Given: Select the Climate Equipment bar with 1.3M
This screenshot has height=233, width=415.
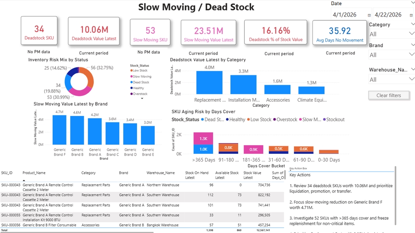Looking at the screenshot, I should pos(311,90).
